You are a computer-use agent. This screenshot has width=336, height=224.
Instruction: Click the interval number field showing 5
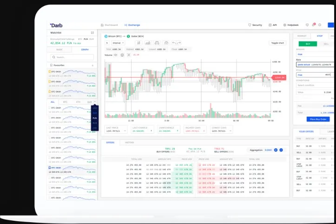click(x=107, y=43)
